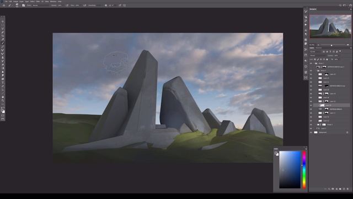Open the Window menu
This screenshot has height=199, width=353.
tap(53, 1)
